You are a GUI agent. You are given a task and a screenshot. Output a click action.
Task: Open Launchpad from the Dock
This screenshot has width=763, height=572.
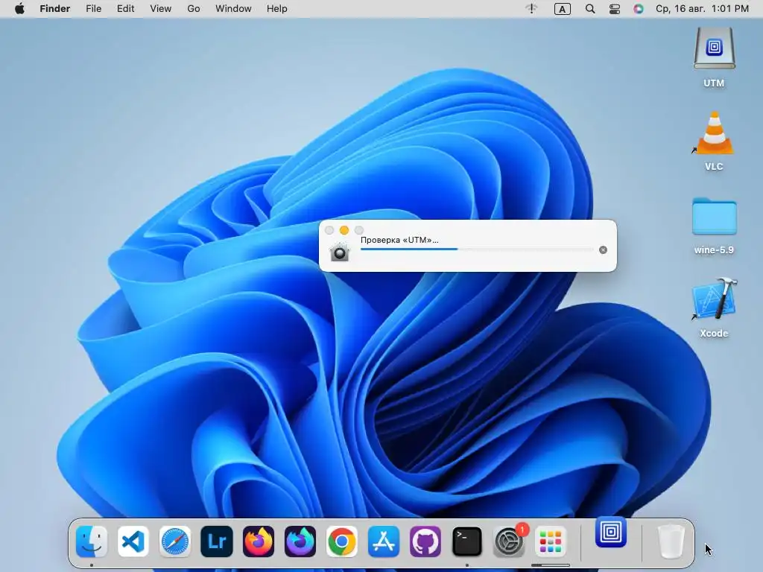click(x=551, y=541)
